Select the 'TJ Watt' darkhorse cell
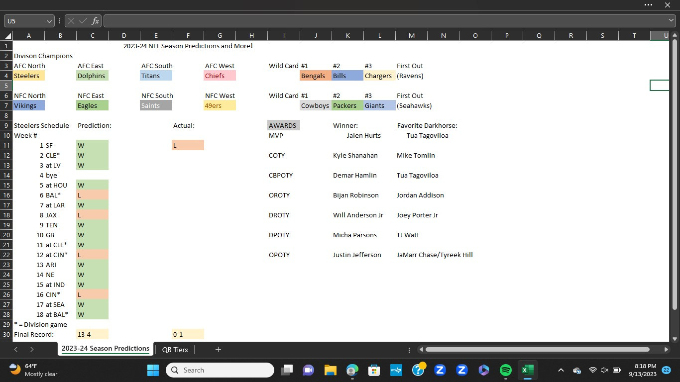The width and height of the screenshot is (680, 382). tap(408, 235)
